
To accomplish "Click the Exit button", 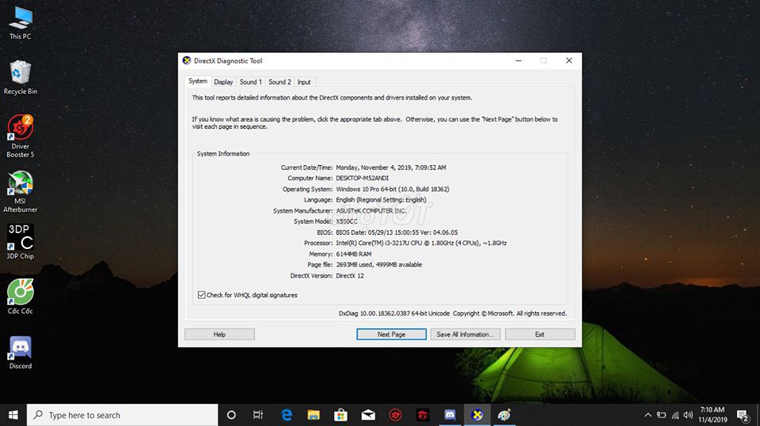I will coord(540,334).
